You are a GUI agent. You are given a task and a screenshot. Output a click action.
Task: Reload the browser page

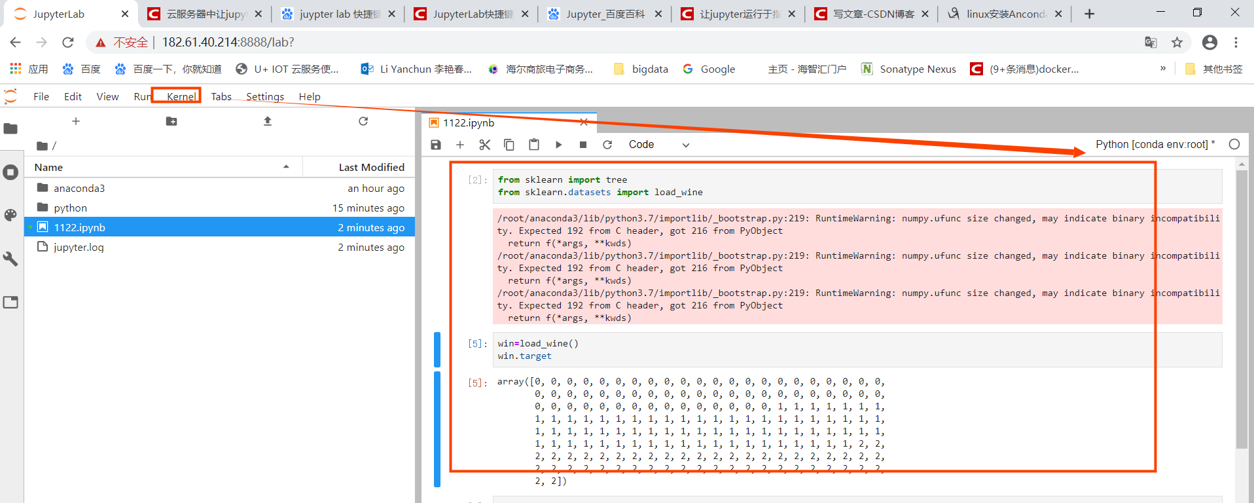pyautogui.click(x=68, y=43)
